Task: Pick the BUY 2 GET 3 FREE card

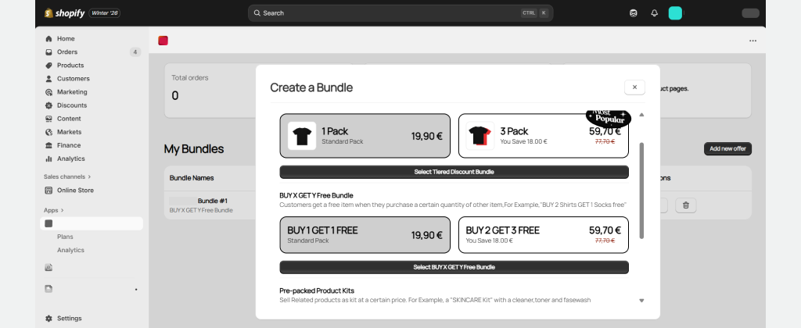Action: pos(543,234)
